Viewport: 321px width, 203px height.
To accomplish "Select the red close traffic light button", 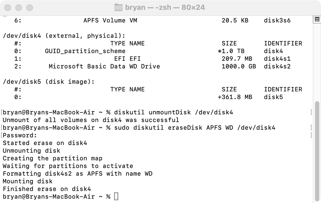I will (x=7, y=7).
